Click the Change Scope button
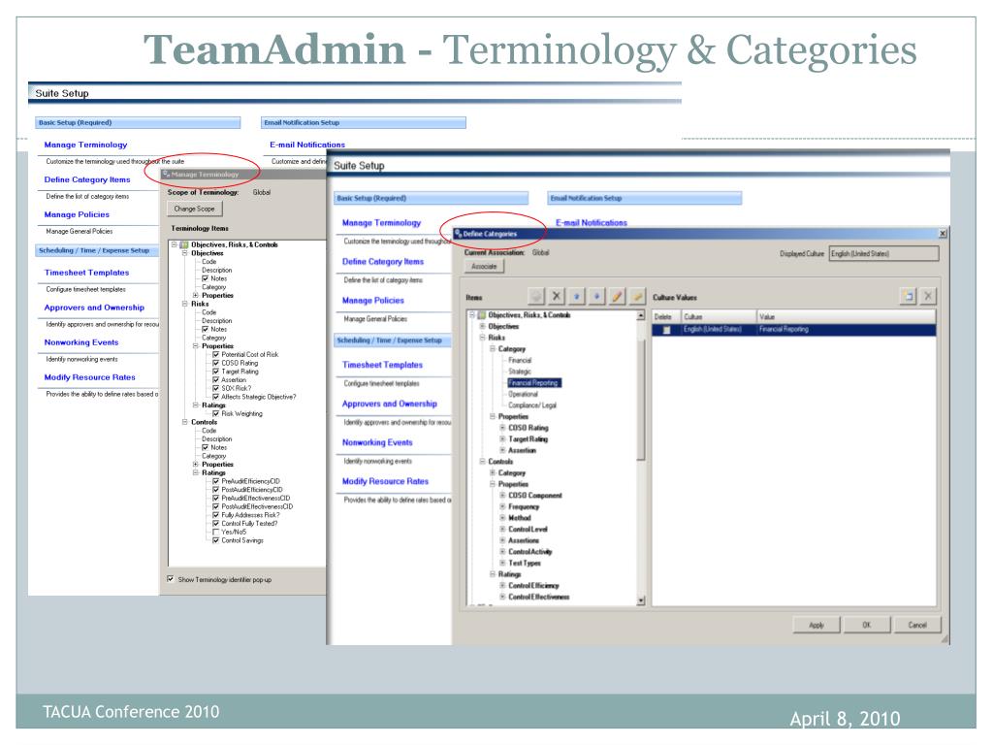This screenshot has height=745, width=993. click(x=194, y=209)
